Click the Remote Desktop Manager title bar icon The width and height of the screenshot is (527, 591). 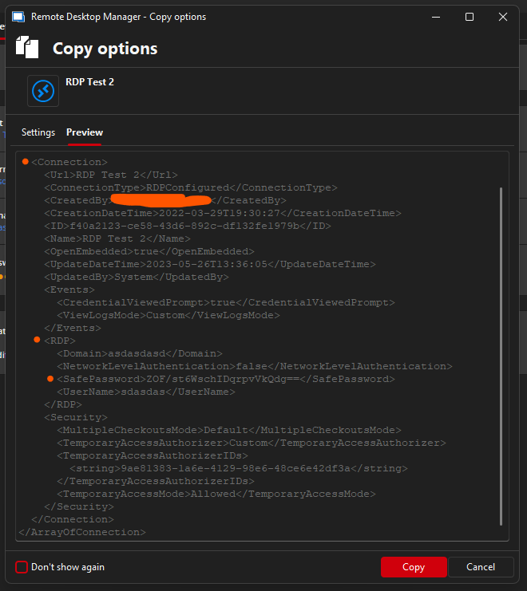point(18,17)
